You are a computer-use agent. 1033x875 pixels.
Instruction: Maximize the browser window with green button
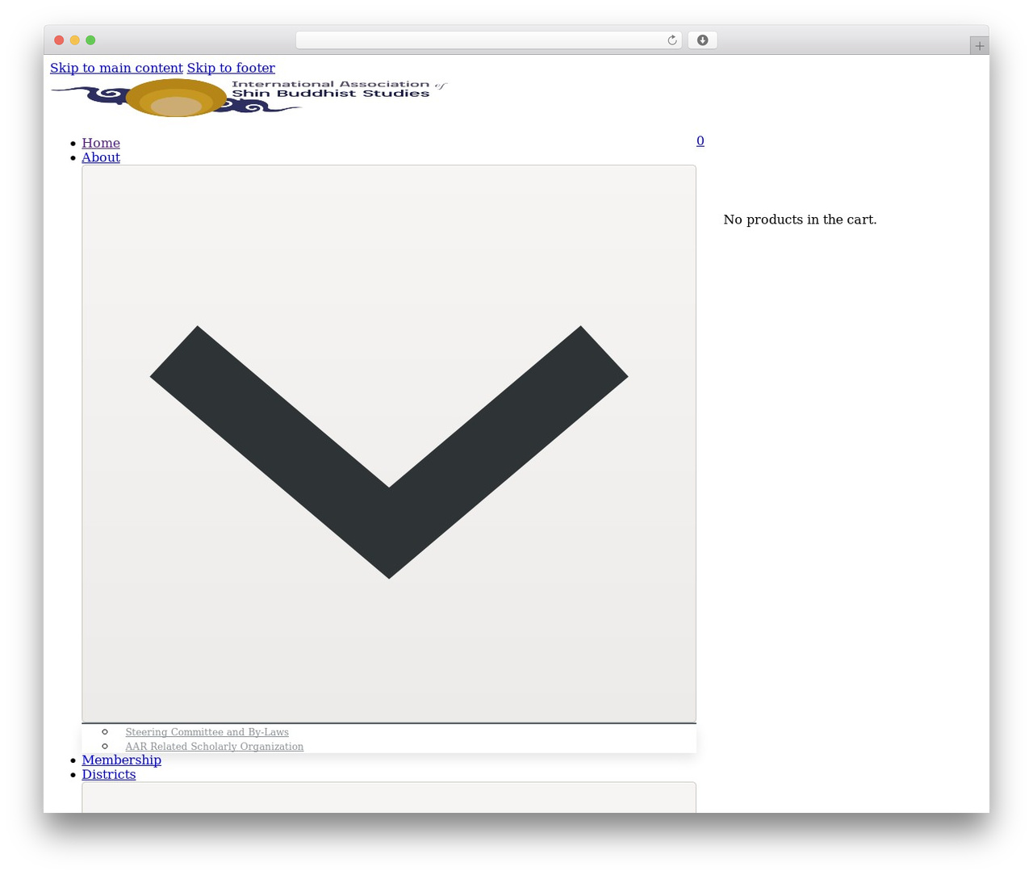point(90,40)
